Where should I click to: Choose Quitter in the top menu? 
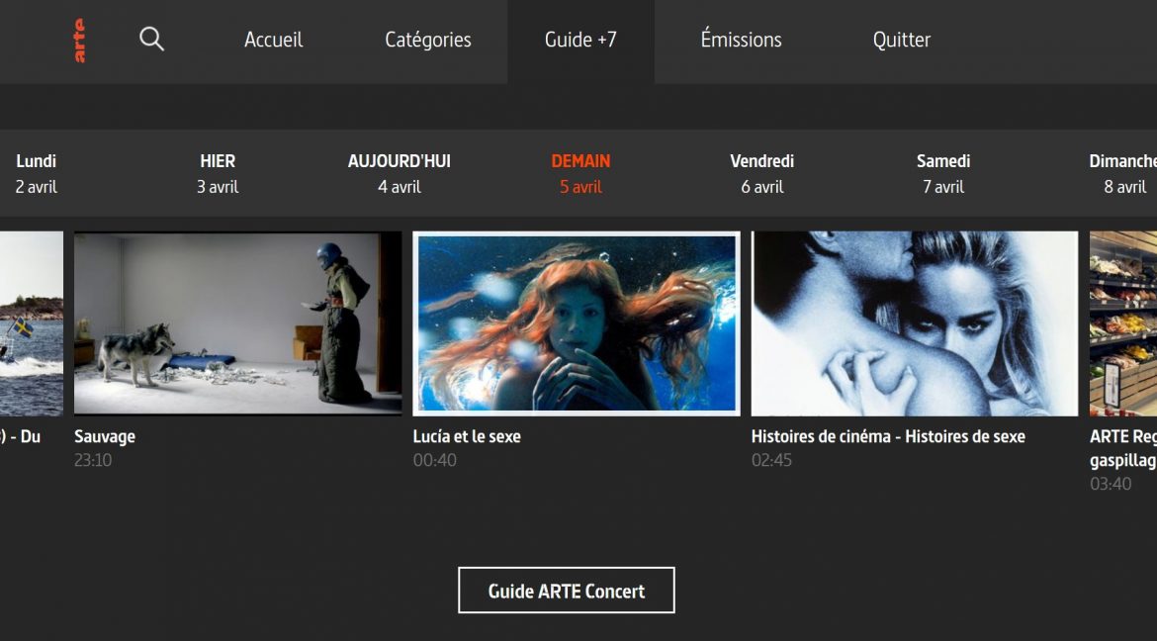coord(902,40)
